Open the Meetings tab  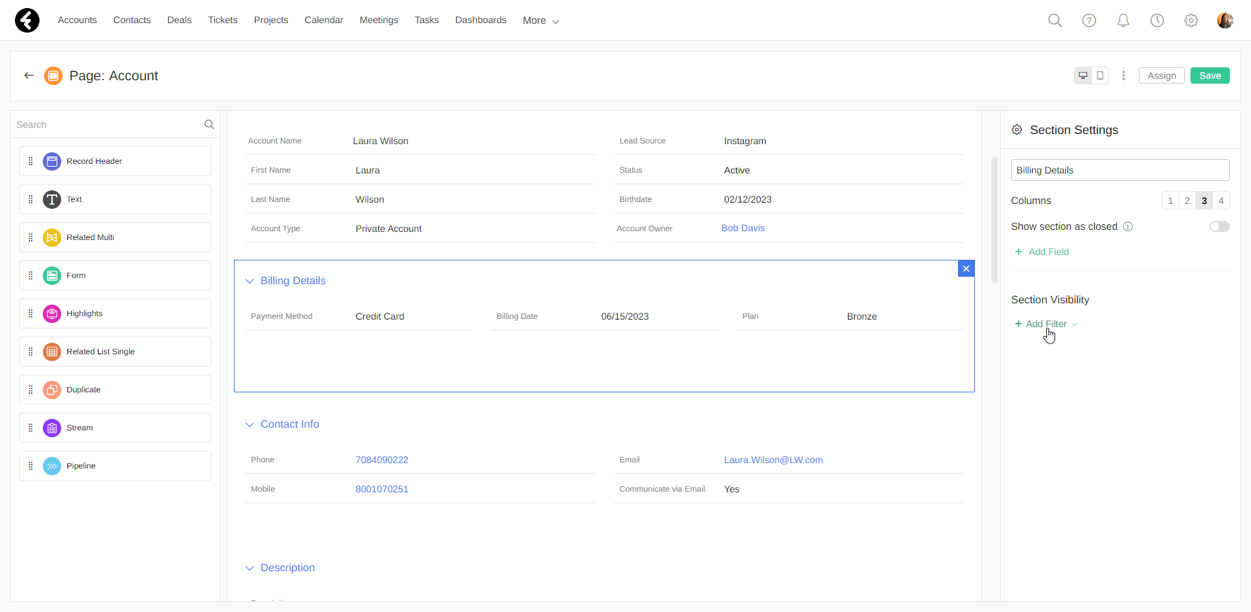(379, 20)
